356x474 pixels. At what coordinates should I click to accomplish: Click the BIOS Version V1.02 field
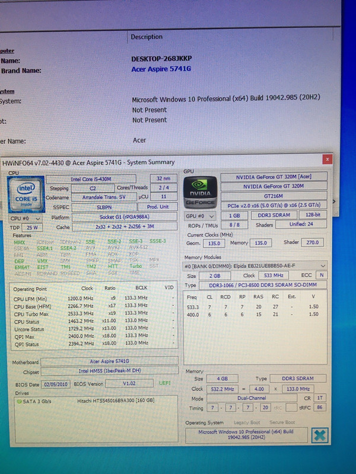click(129, 383)
